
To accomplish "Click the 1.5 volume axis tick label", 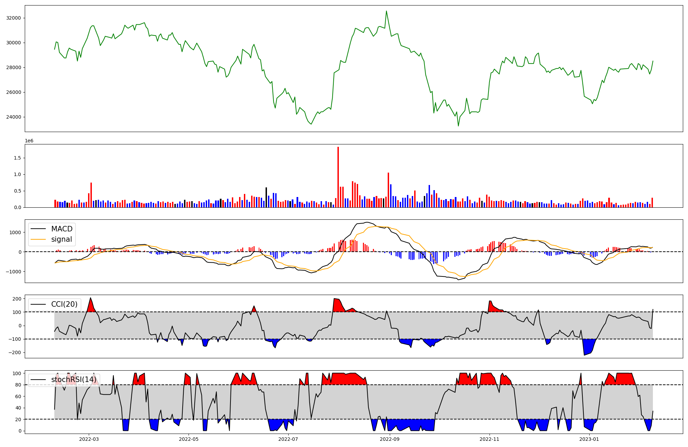I will pos(18,158).
